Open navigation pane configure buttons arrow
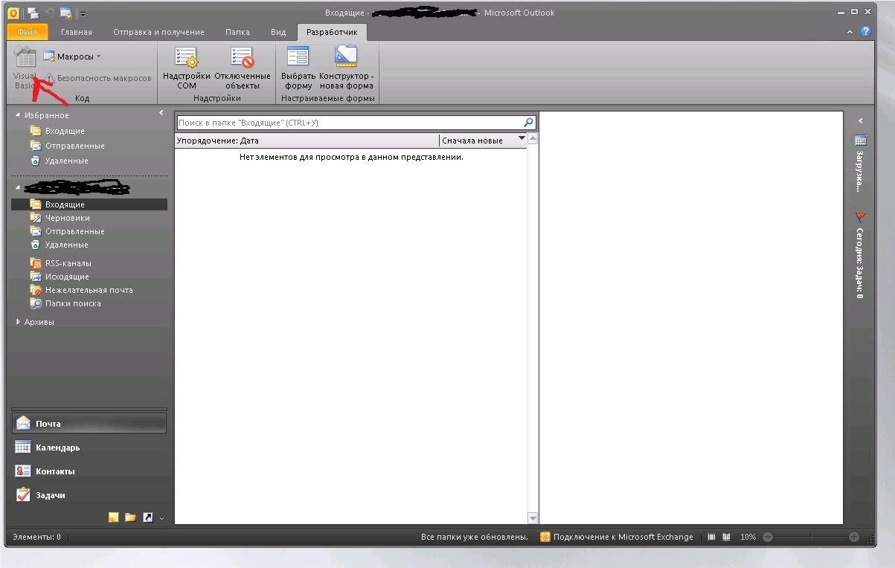Screen dimensions: 895x568 click(x=161, y=518)
